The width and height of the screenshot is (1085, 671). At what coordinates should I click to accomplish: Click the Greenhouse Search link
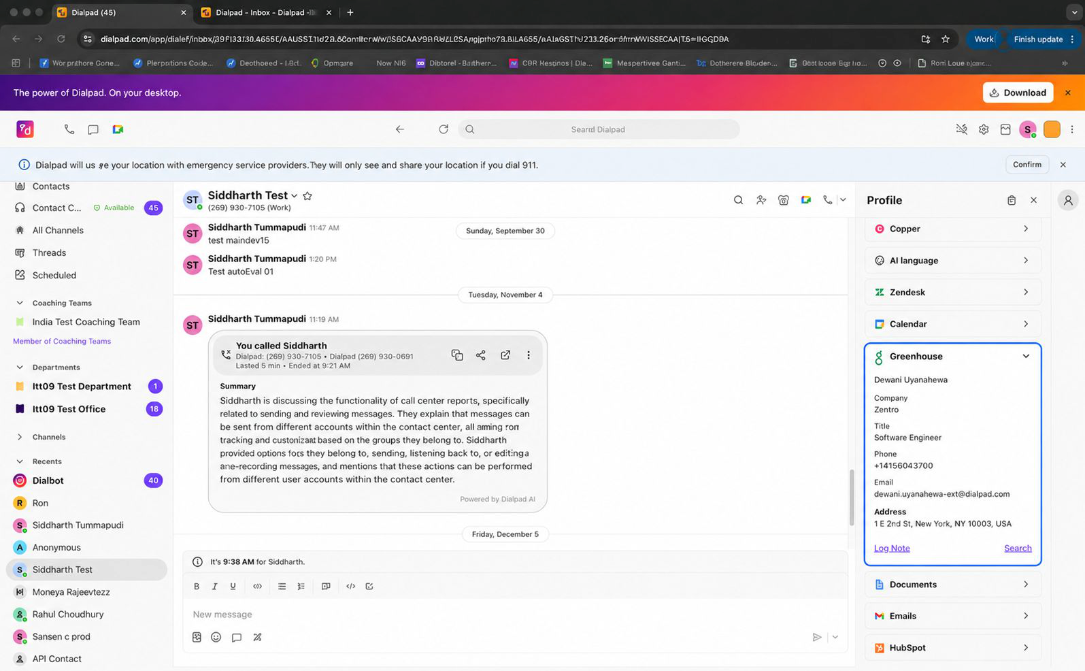click(x=1018, y=548)
